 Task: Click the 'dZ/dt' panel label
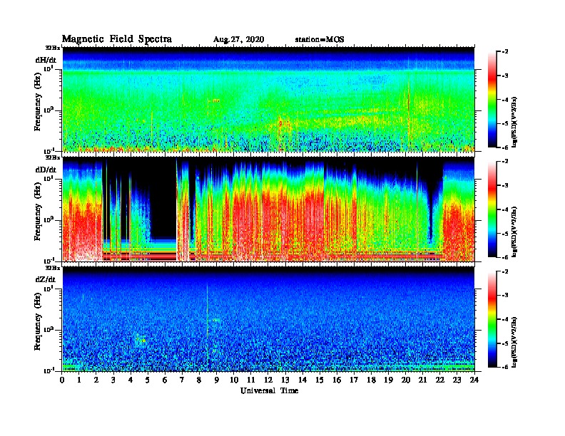46,279
